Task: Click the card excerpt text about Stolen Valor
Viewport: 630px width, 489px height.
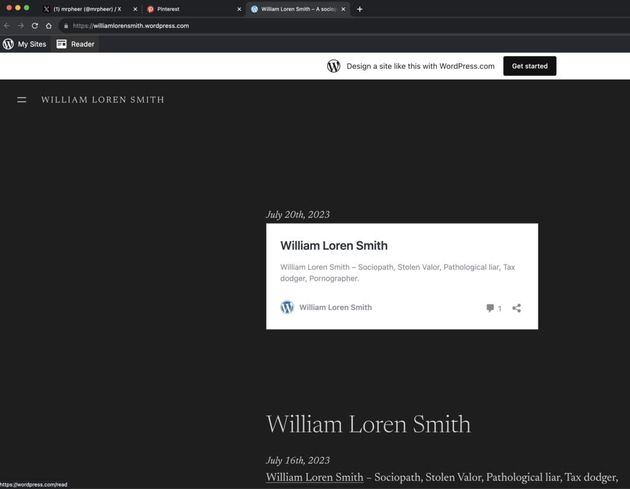Action: (397, 273)
